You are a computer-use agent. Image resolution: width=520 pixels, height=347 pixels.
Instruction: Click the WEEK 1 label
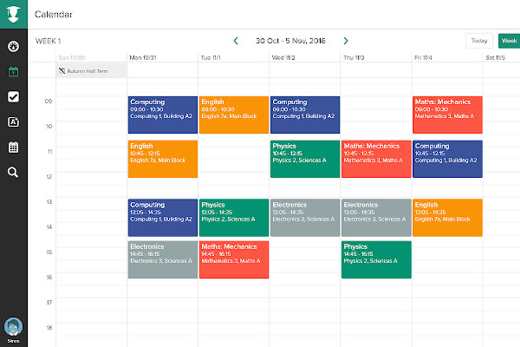48,41
